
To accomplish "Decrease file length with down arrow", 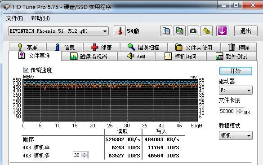I will [240, 113].
